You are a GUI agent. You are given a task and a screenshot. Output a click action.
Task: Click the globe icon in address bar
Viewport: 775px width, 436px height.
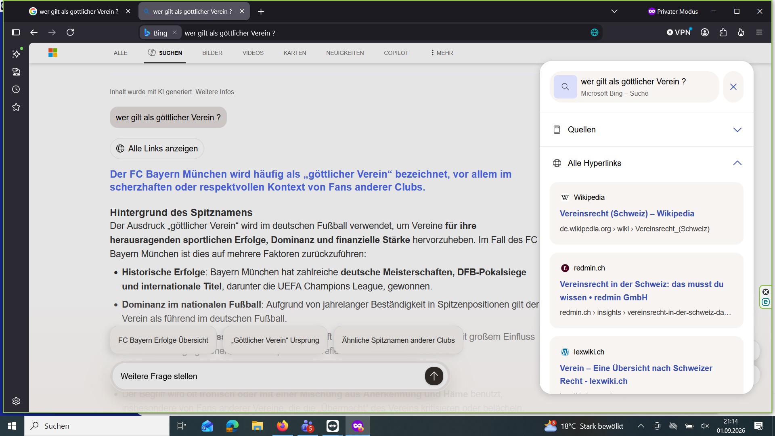595,32
